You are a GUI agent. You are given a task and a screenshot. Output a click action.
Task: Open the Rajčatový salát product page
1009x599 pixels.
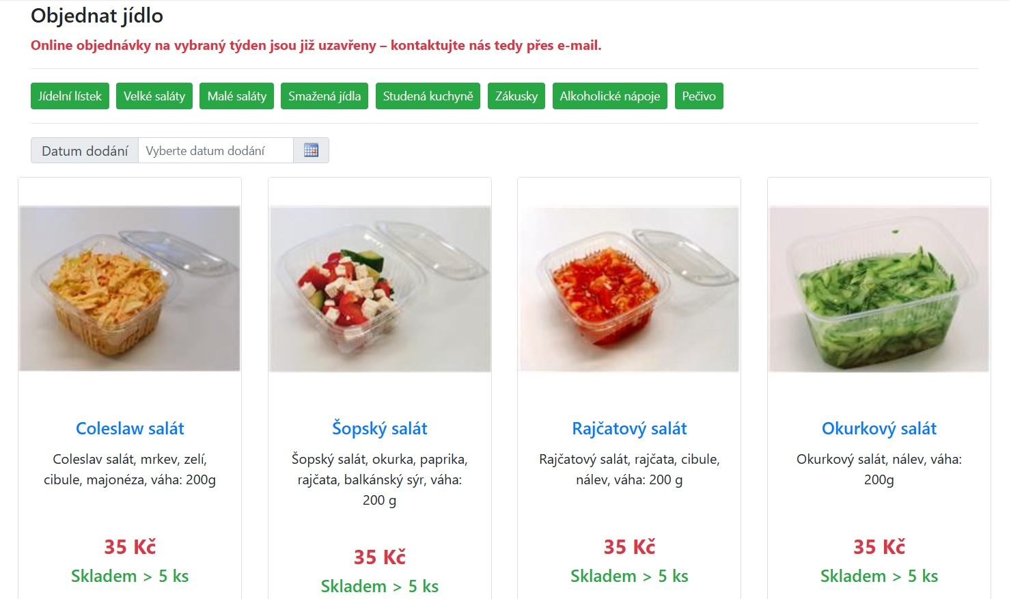629,428
